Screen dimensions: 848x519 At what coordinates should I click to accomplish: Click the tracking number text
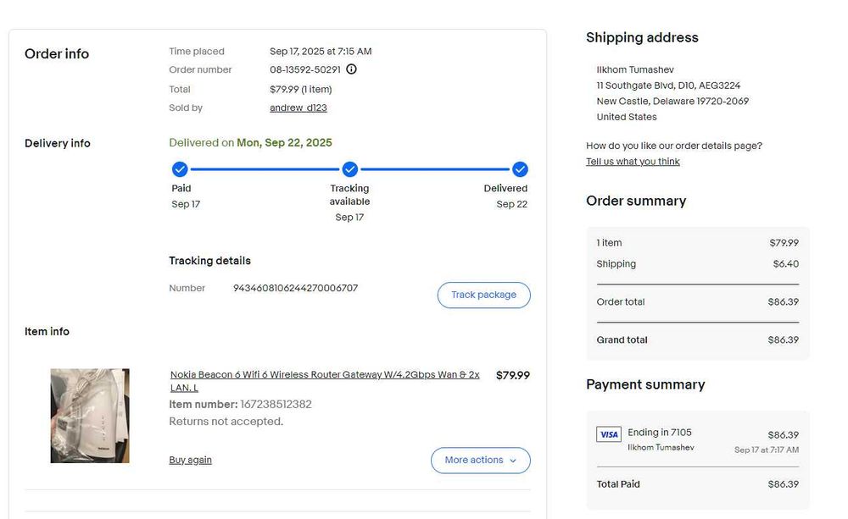[x=295, y=288]
